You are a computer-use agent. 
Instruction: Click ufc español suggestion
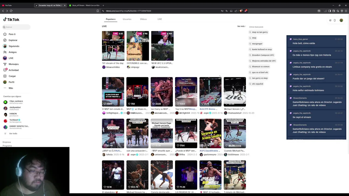(x=256, y=84)
